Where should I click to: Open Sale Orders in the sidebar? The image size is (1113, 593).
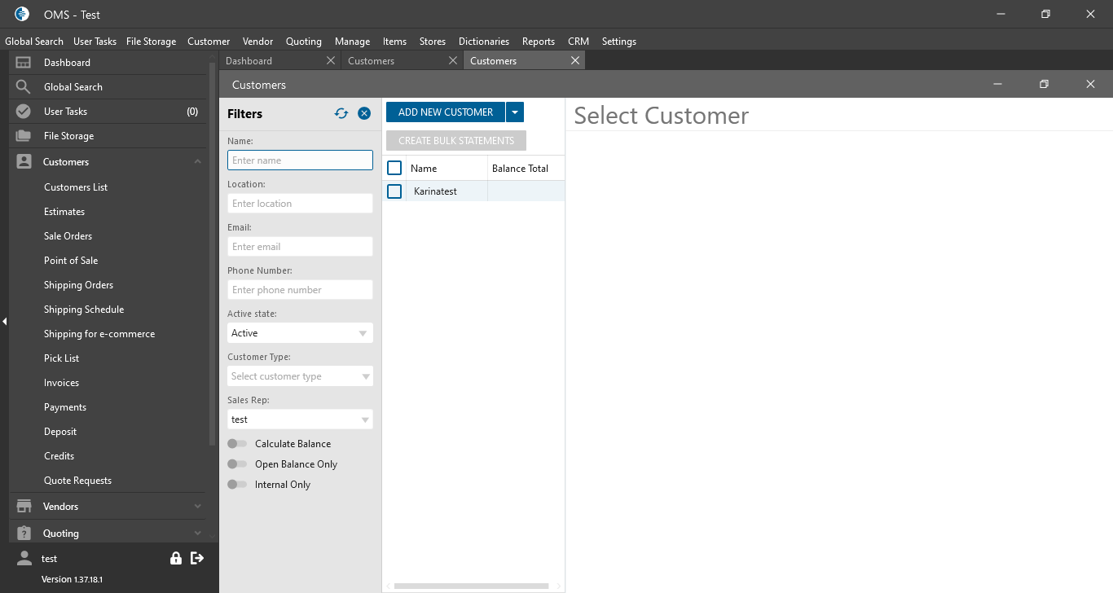pos(68,236)
